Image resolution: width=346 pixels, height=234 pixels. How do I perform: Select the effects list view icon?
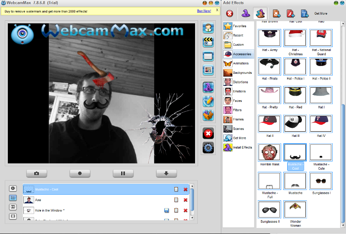(13, 198)
